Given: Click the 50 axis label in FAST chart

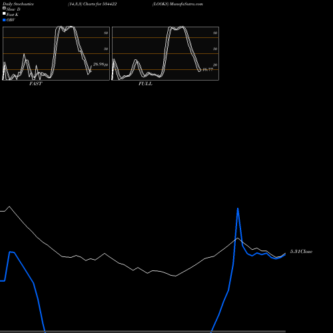Looking at the screenshot, I should 106,49.
